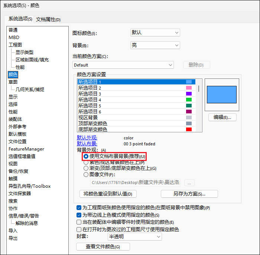Select 导入 in options tree
This screenshot has height=255, width=260.
13,231
